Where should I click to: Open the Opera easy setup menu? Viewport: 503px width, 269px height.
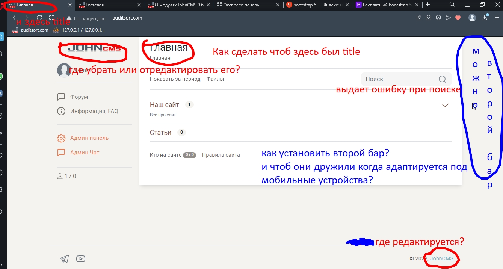(496, 18)
